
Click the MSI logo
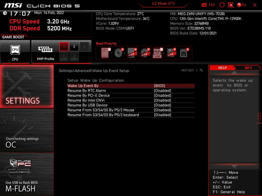13,5
